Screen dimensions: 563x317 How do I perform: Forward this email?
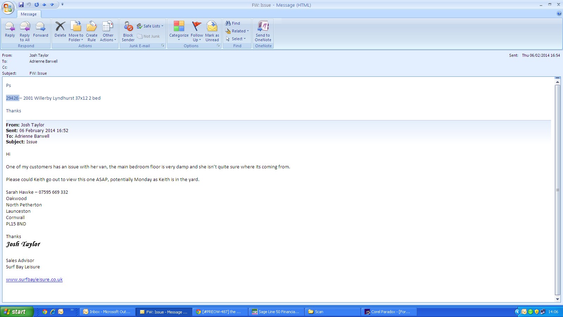[x=40, y=31]
